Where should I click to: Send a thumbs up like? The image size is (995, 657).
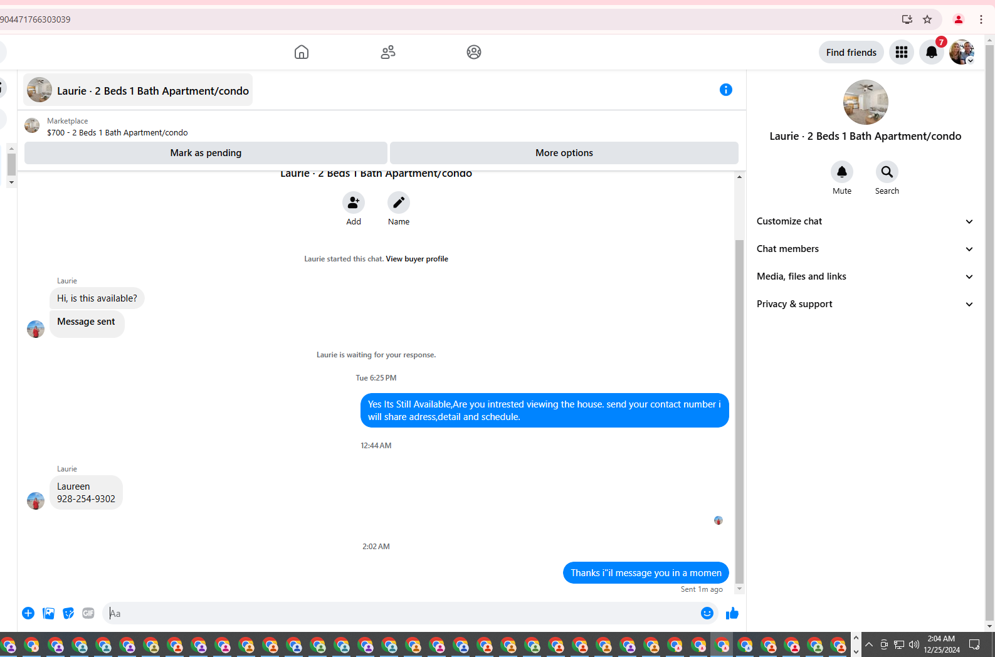pyautogui.click(x=732, y=613)
